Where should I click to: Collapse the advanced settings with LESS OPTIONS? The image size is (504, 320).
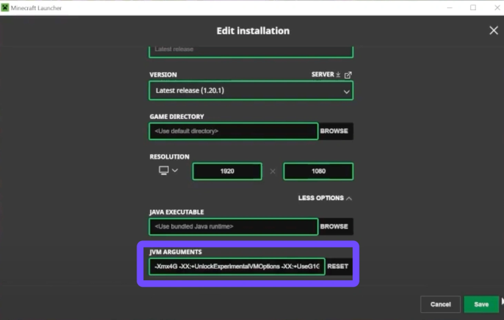(325, 198)
